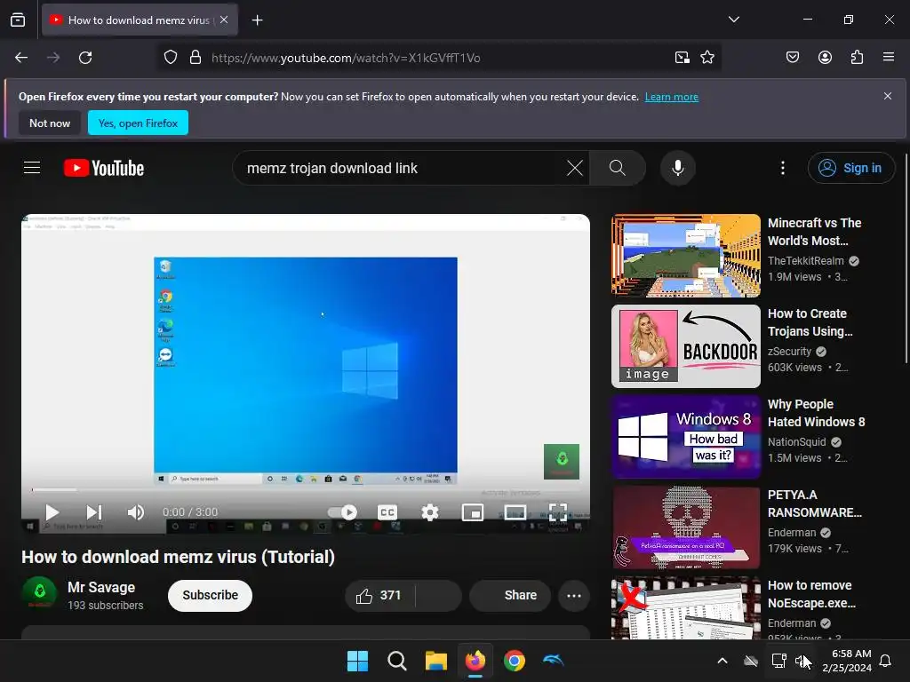Clear the YouTube search query

pos(575,168)
